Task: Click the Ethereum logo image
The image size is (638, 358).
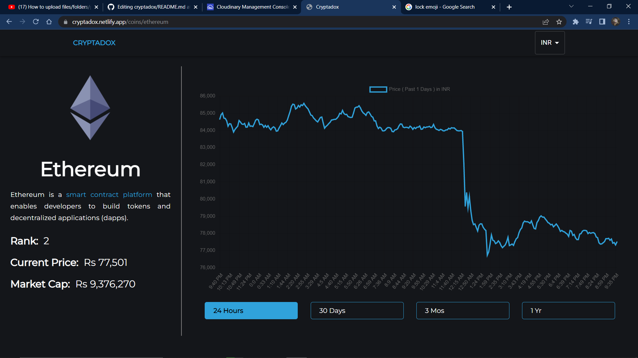Action: click(90, 108)
